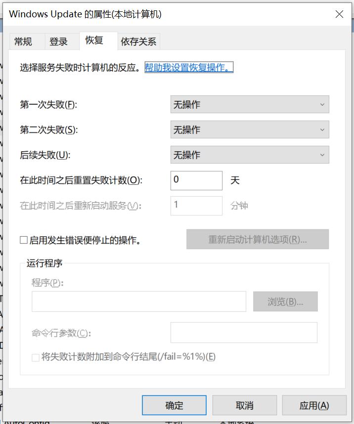354x424 pixels.
Task: Confirm settings with the 确定 button
Action: [x=174, y=404]
